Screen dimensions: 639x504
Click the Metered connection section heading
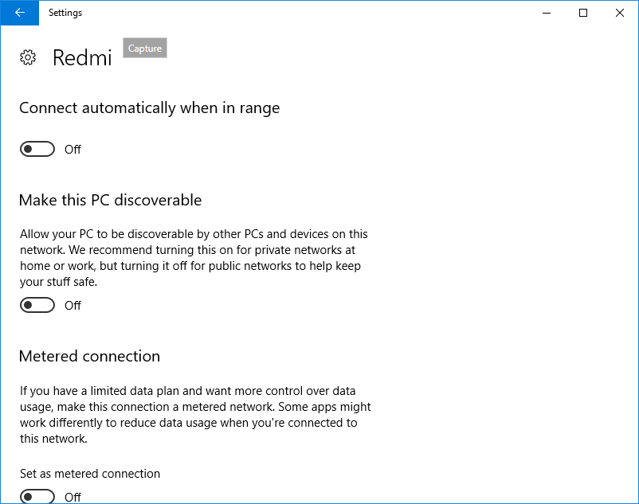coord(89,356)
